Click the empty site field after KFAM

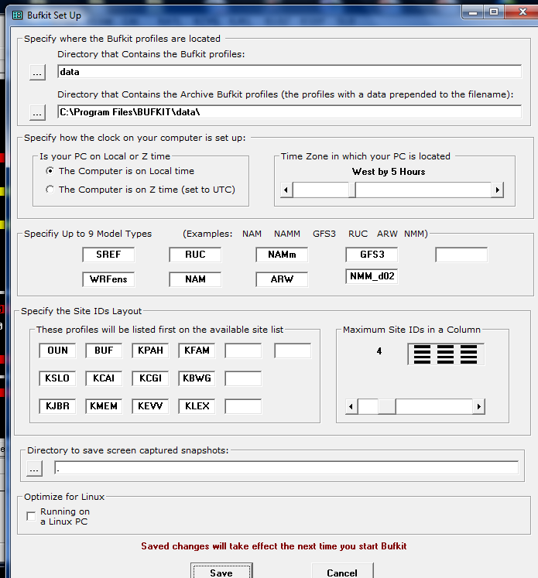point(243,351)
